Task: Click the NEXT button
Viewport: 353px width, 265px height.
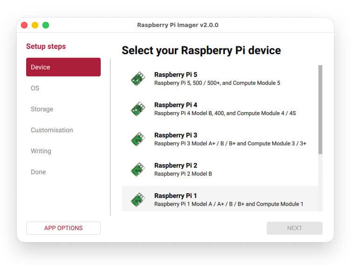Action: click(x=294, y=228)
